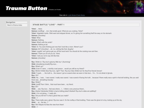Viewport: 144px width, 108px height.
Task: Click line 'I told you not to say shit like that'
Action: click(x=45, y=56)
